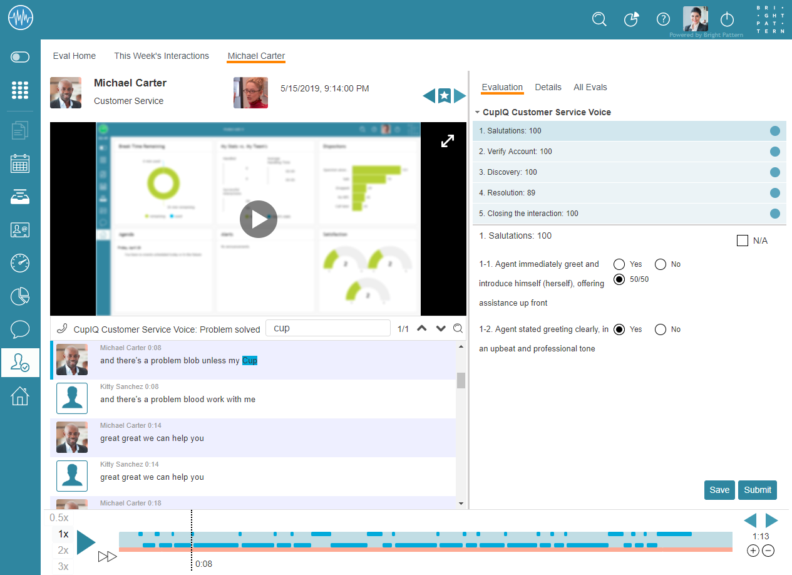Image resolution: width=792 pixels, height=575 pixels.
Task: Select the 4. Resolution: 89 row
Action: click(629, 193)
